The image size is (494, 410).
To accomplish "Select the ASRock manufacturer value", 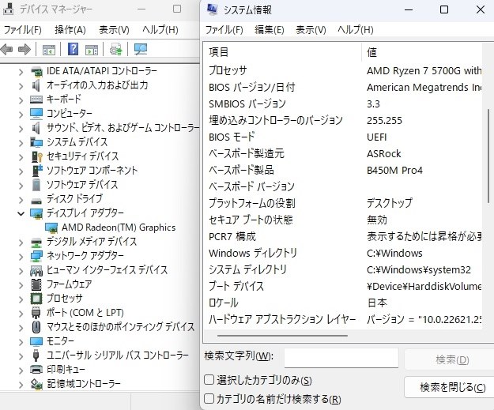I will tap(383, 154).
